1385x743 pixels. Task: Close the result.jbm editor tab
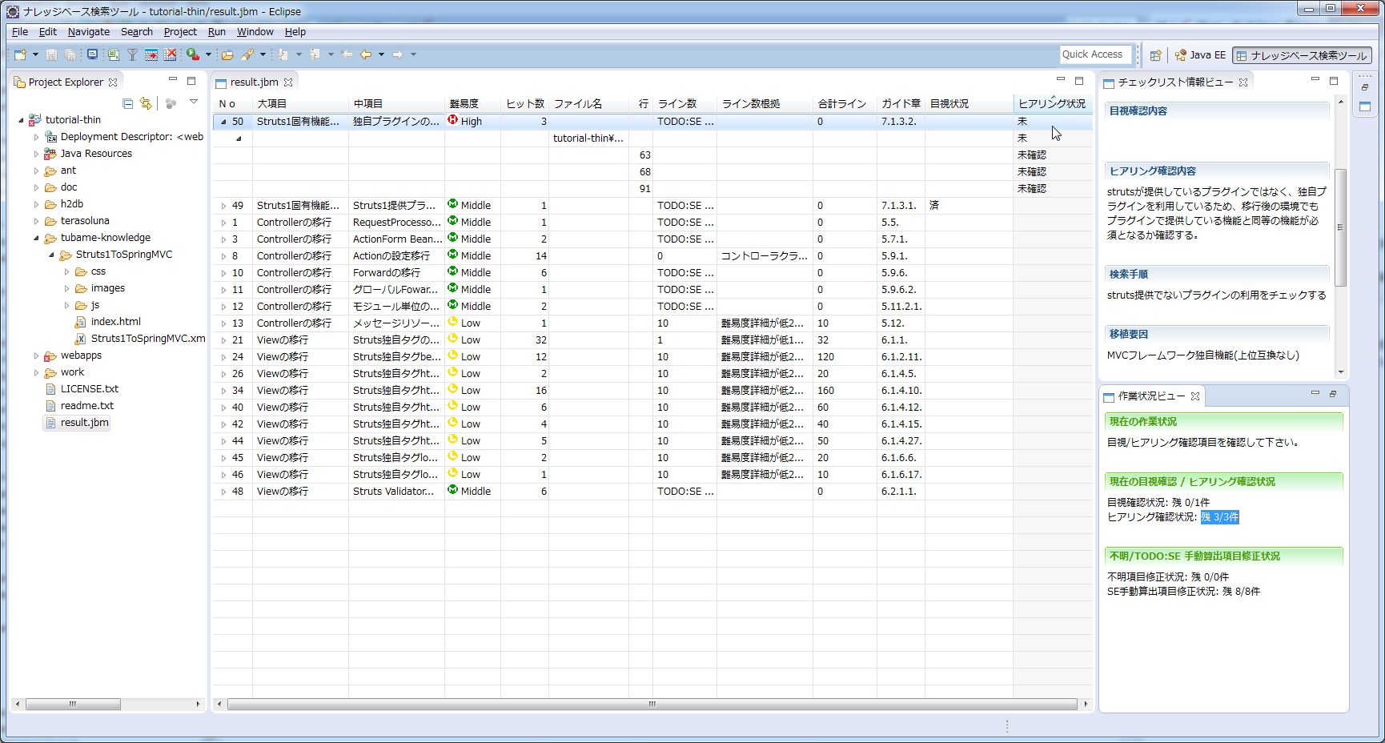pyautogui.click(x=288, y=82)
